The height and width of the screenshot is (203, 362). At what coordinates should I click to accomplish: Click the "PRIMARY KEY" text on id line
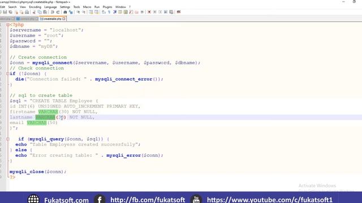point(122,107)
